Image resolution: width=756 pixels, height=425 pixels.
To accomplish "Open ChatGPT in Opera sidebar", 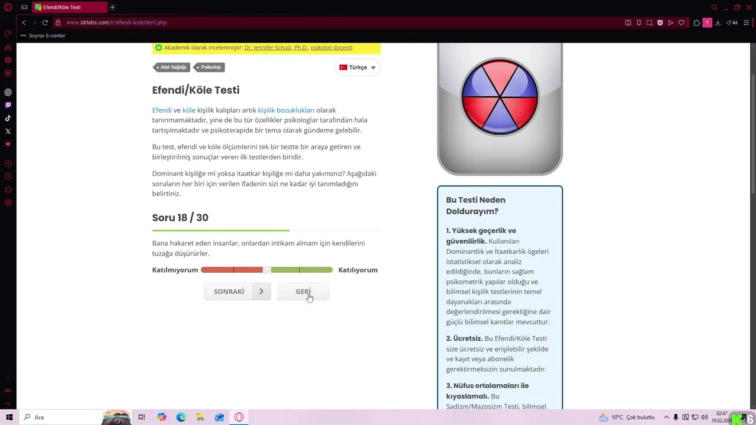I will pyautogui.click(x=8, y=92).
